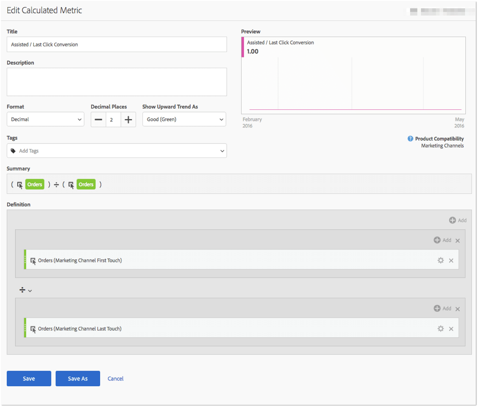Remove the Last Touch container using its X
Screen dimensions: 478x407
point(458,309)
